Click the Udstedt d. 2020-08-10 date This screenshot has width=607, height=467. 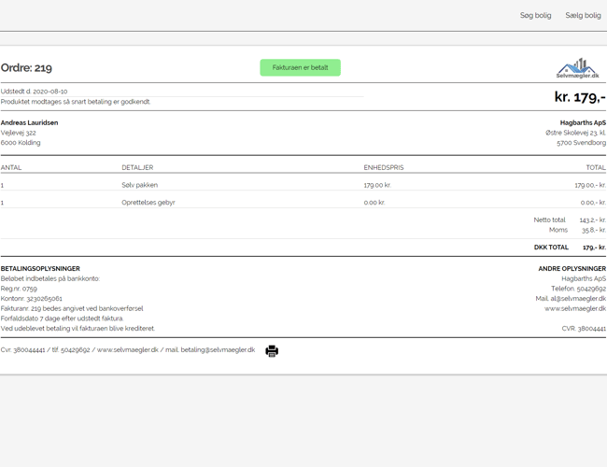(x=34, y=92)
